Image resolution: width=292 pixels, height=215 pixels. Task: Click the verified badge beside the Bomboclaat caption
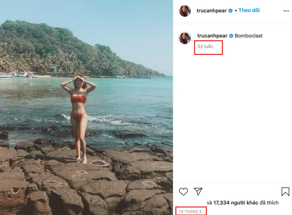coord(231,35)
